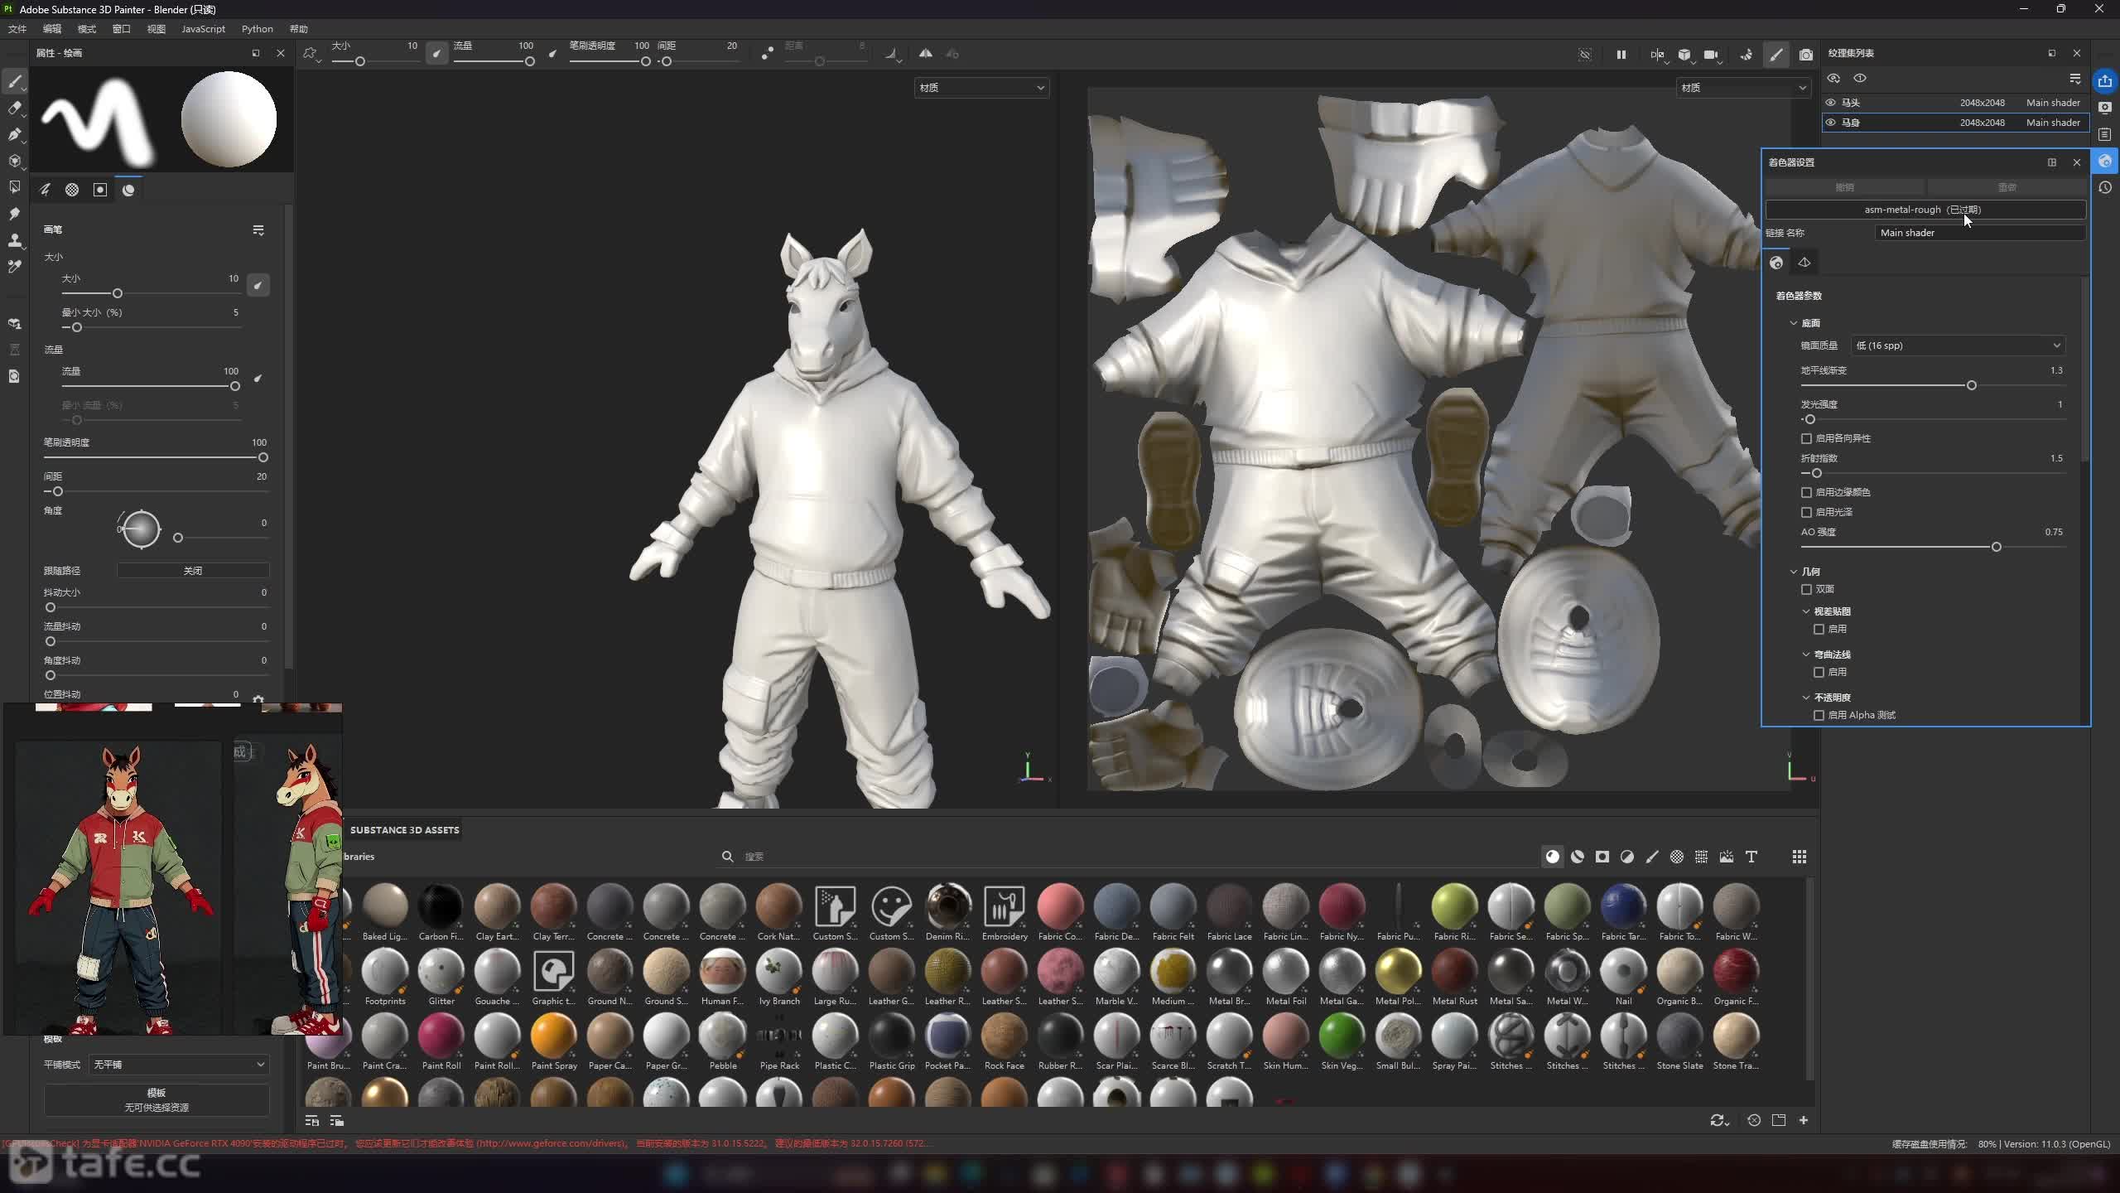The height and width of the screenshot is (1193, 2120).
Task: Pause rendering with the pause icon
Action: (x=1621, y=55)
